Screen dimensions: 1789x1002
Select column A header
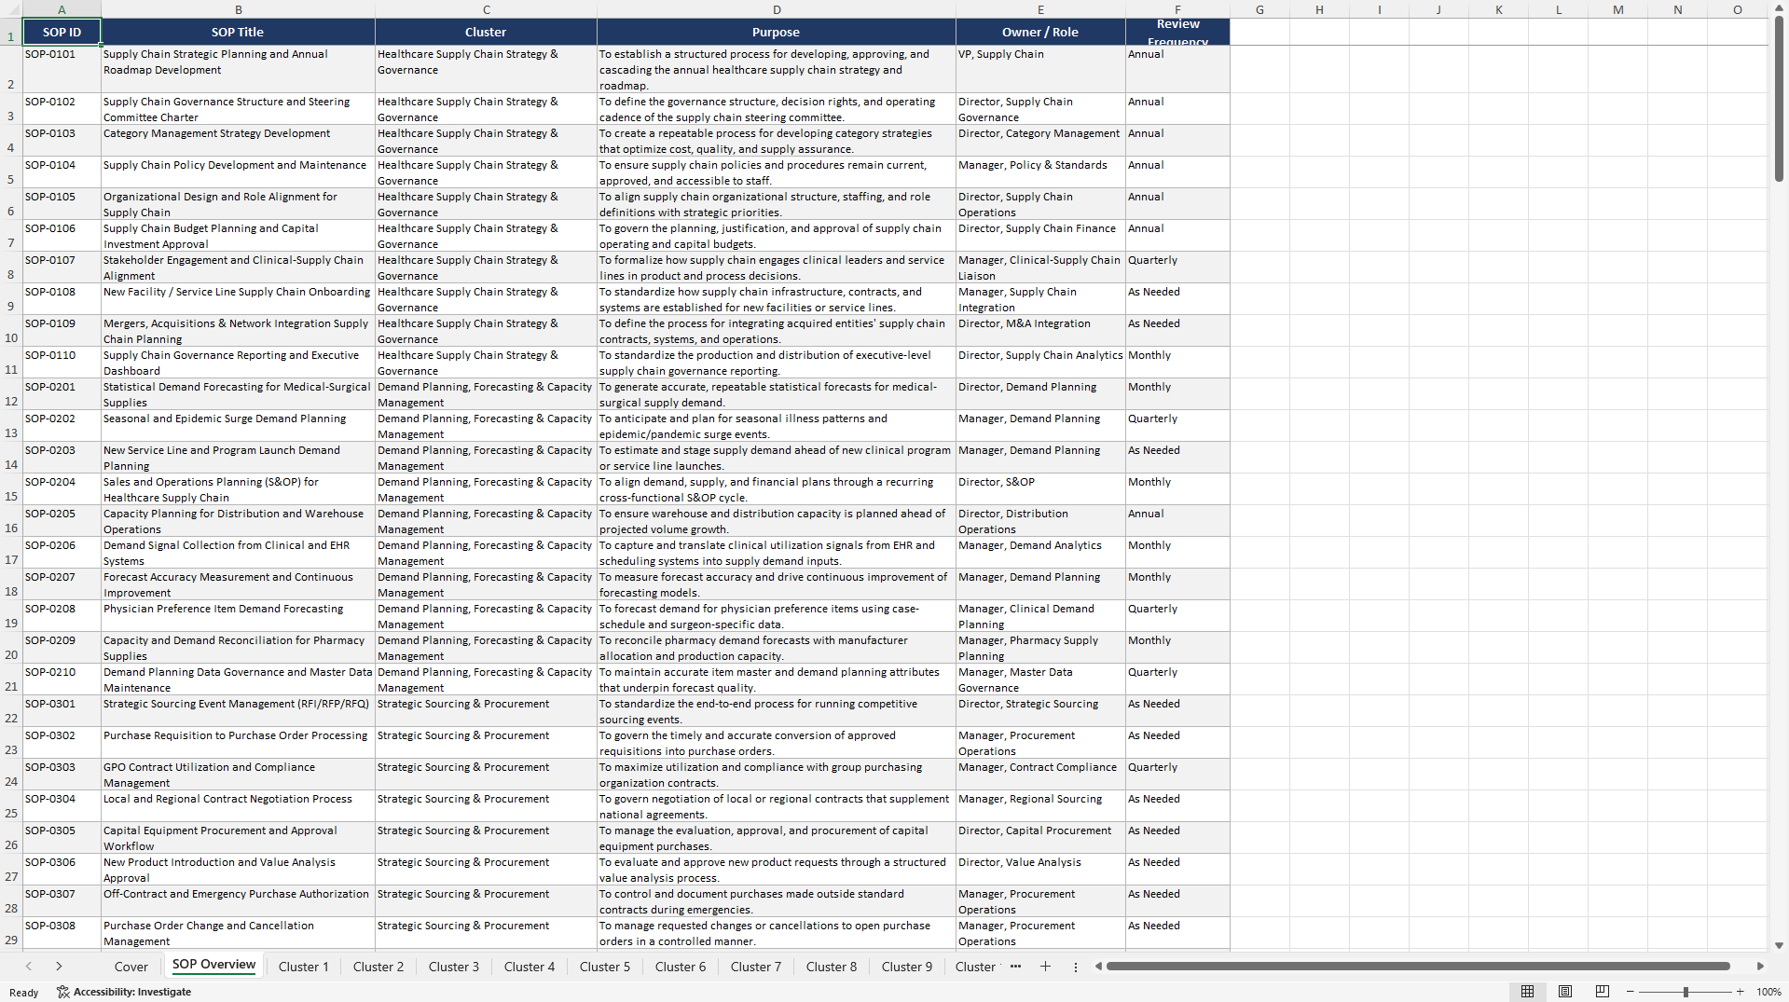[62, 9]
